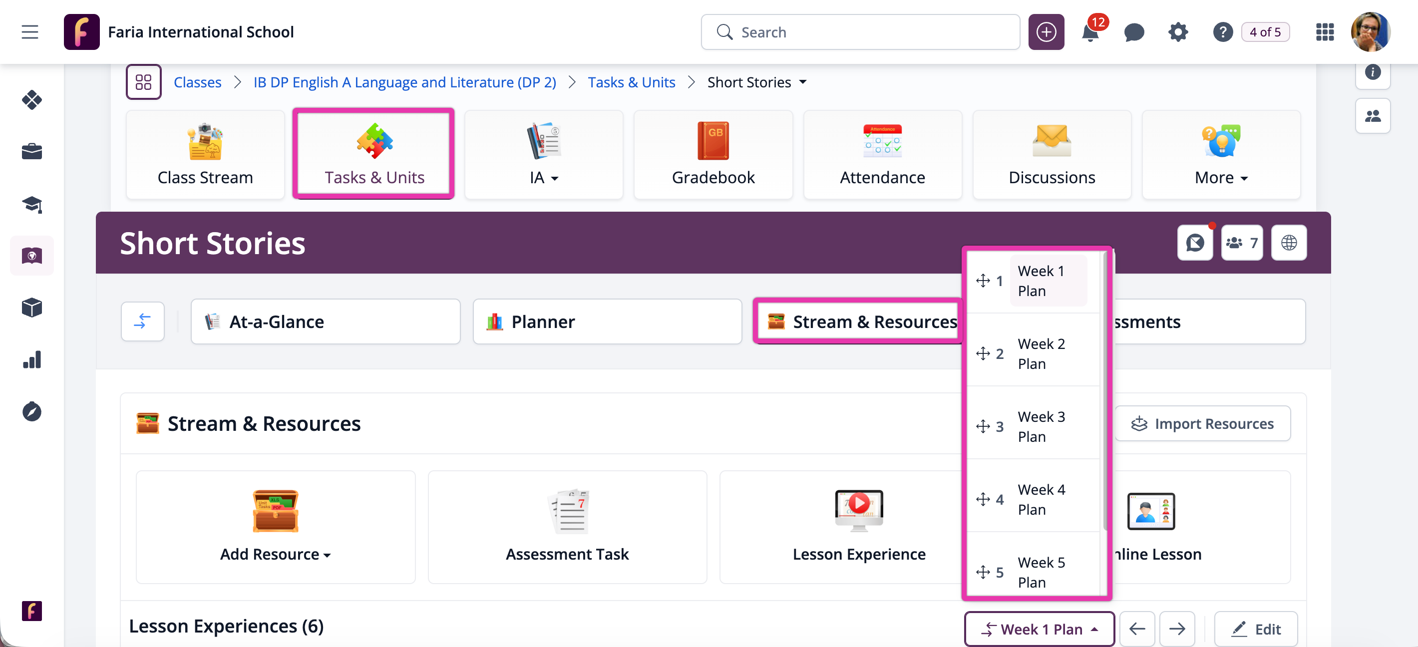1418x647 pixels.
Task: Click the compass icon in sidebar
Action: (x=32, y=411)
